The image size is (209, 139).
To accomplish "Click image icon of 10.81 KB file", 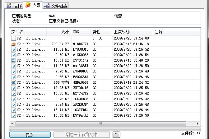I will tap(14, 60).
